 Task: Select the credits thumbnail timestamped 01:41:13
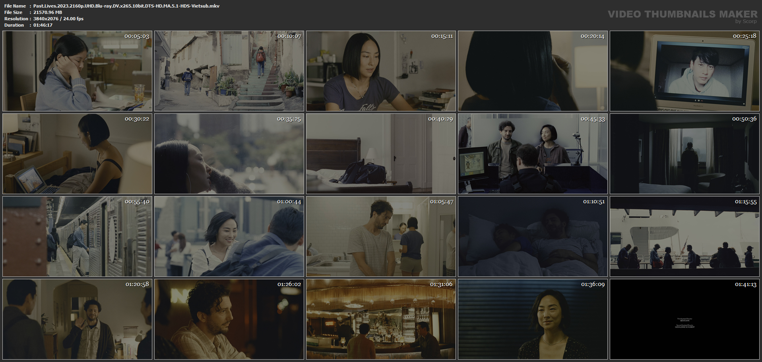tap(685, 319)
